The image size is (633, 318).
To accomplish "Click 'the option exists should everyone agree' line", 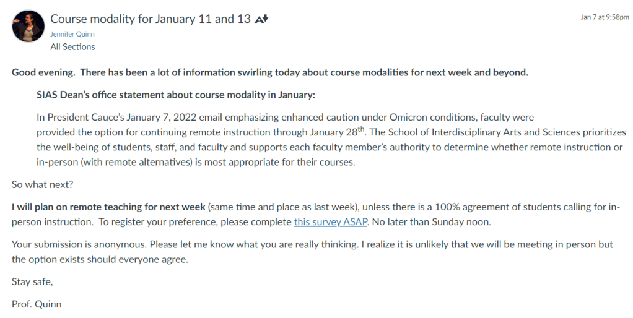I will (99, 259).
